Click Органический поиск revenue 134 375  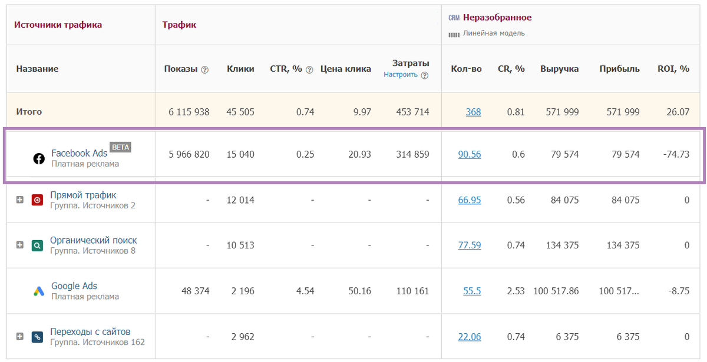point(561,245)
